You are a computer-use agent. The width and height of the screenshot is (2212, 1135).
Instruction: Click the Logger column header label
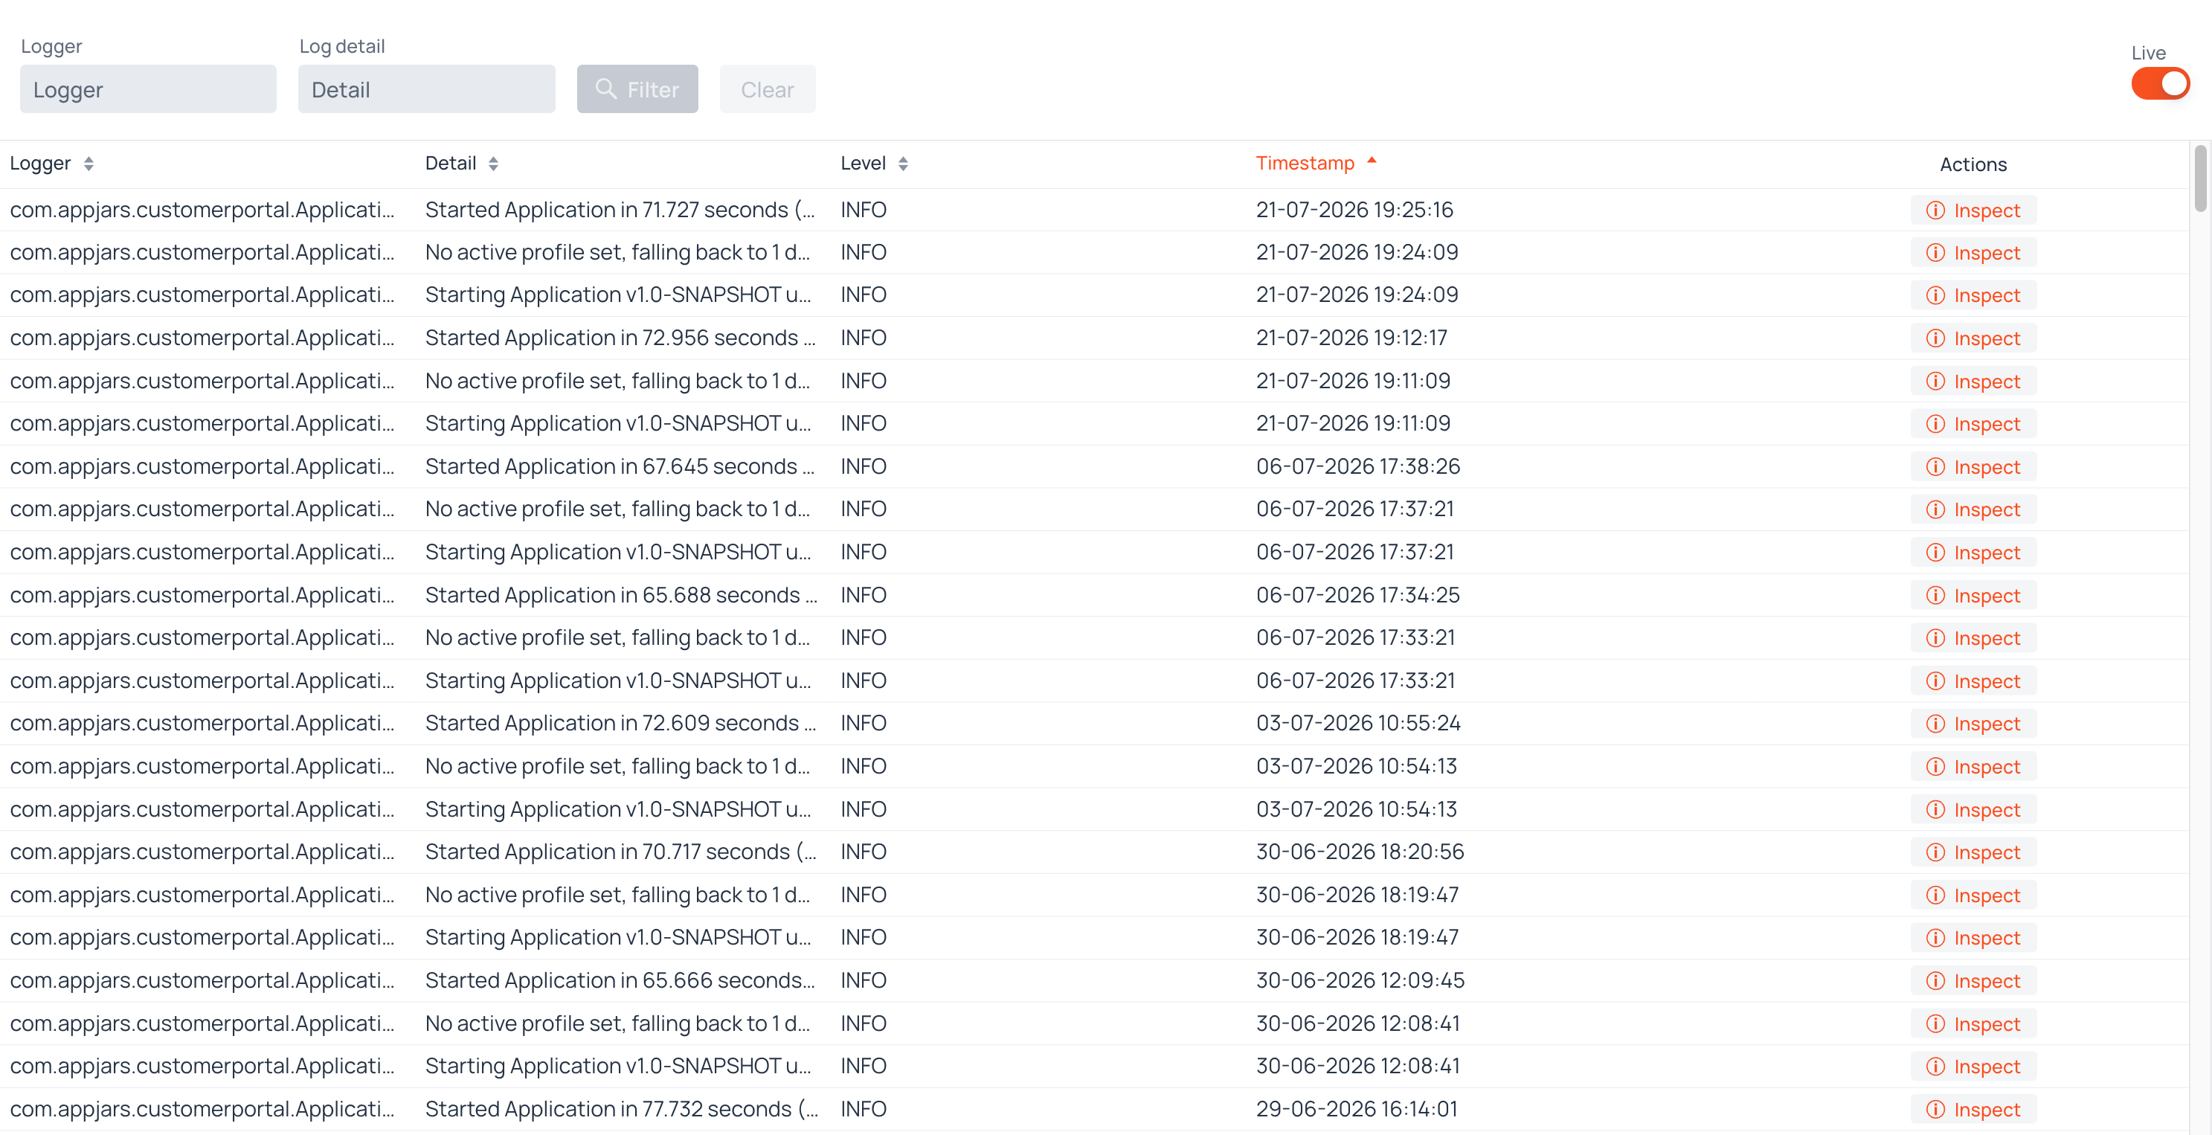tap(40, 163)
